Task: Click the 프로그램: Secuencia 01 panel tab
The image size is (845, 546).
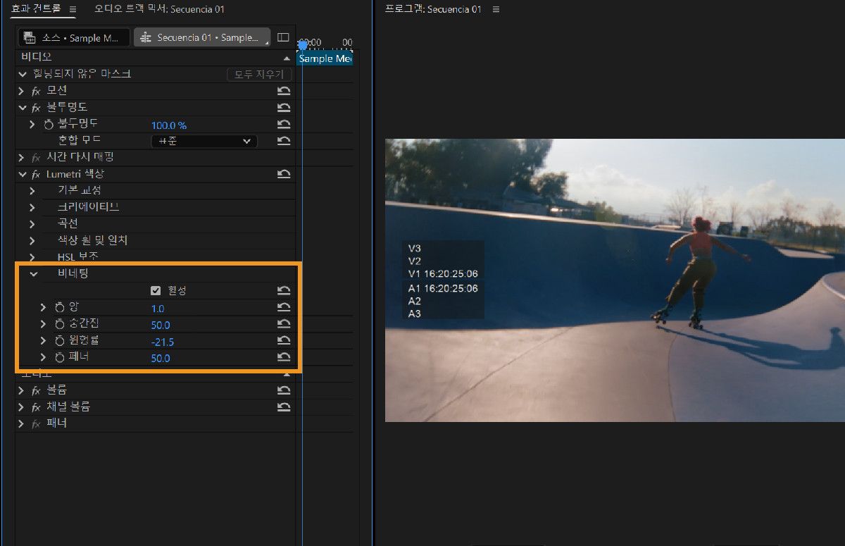Action: (433, 9)
